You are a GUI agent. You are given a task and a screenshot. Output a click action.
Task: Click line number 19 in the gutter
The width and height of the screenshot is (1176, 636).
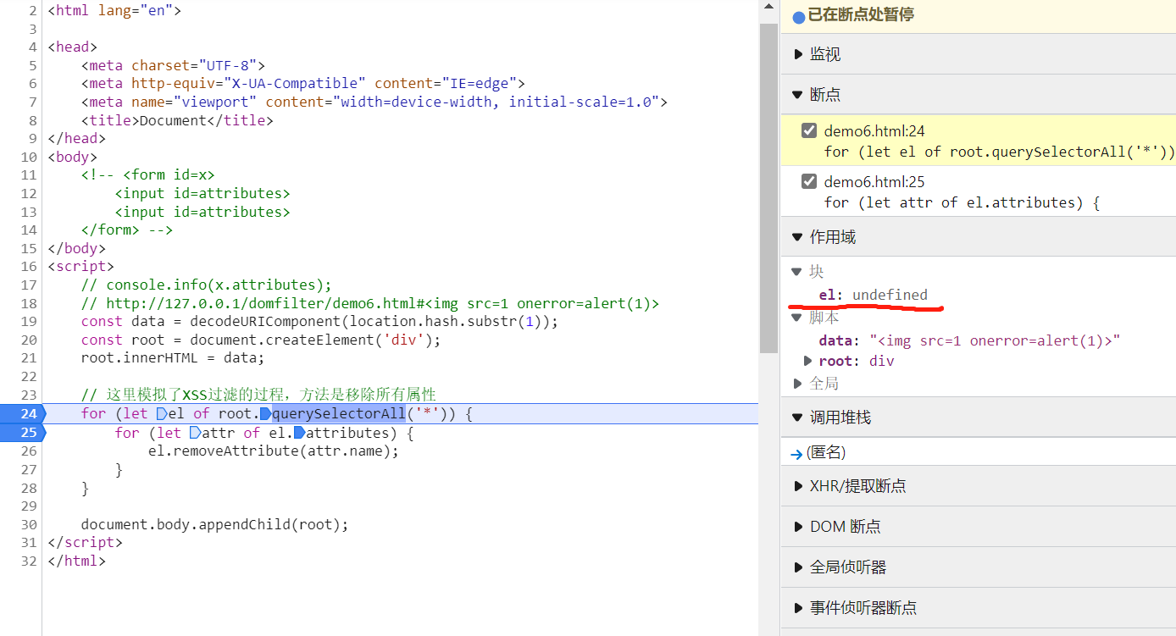[x=28, y=322]
